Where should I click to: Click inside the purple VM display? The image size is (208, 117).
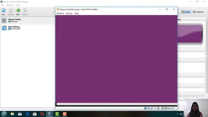116,59
